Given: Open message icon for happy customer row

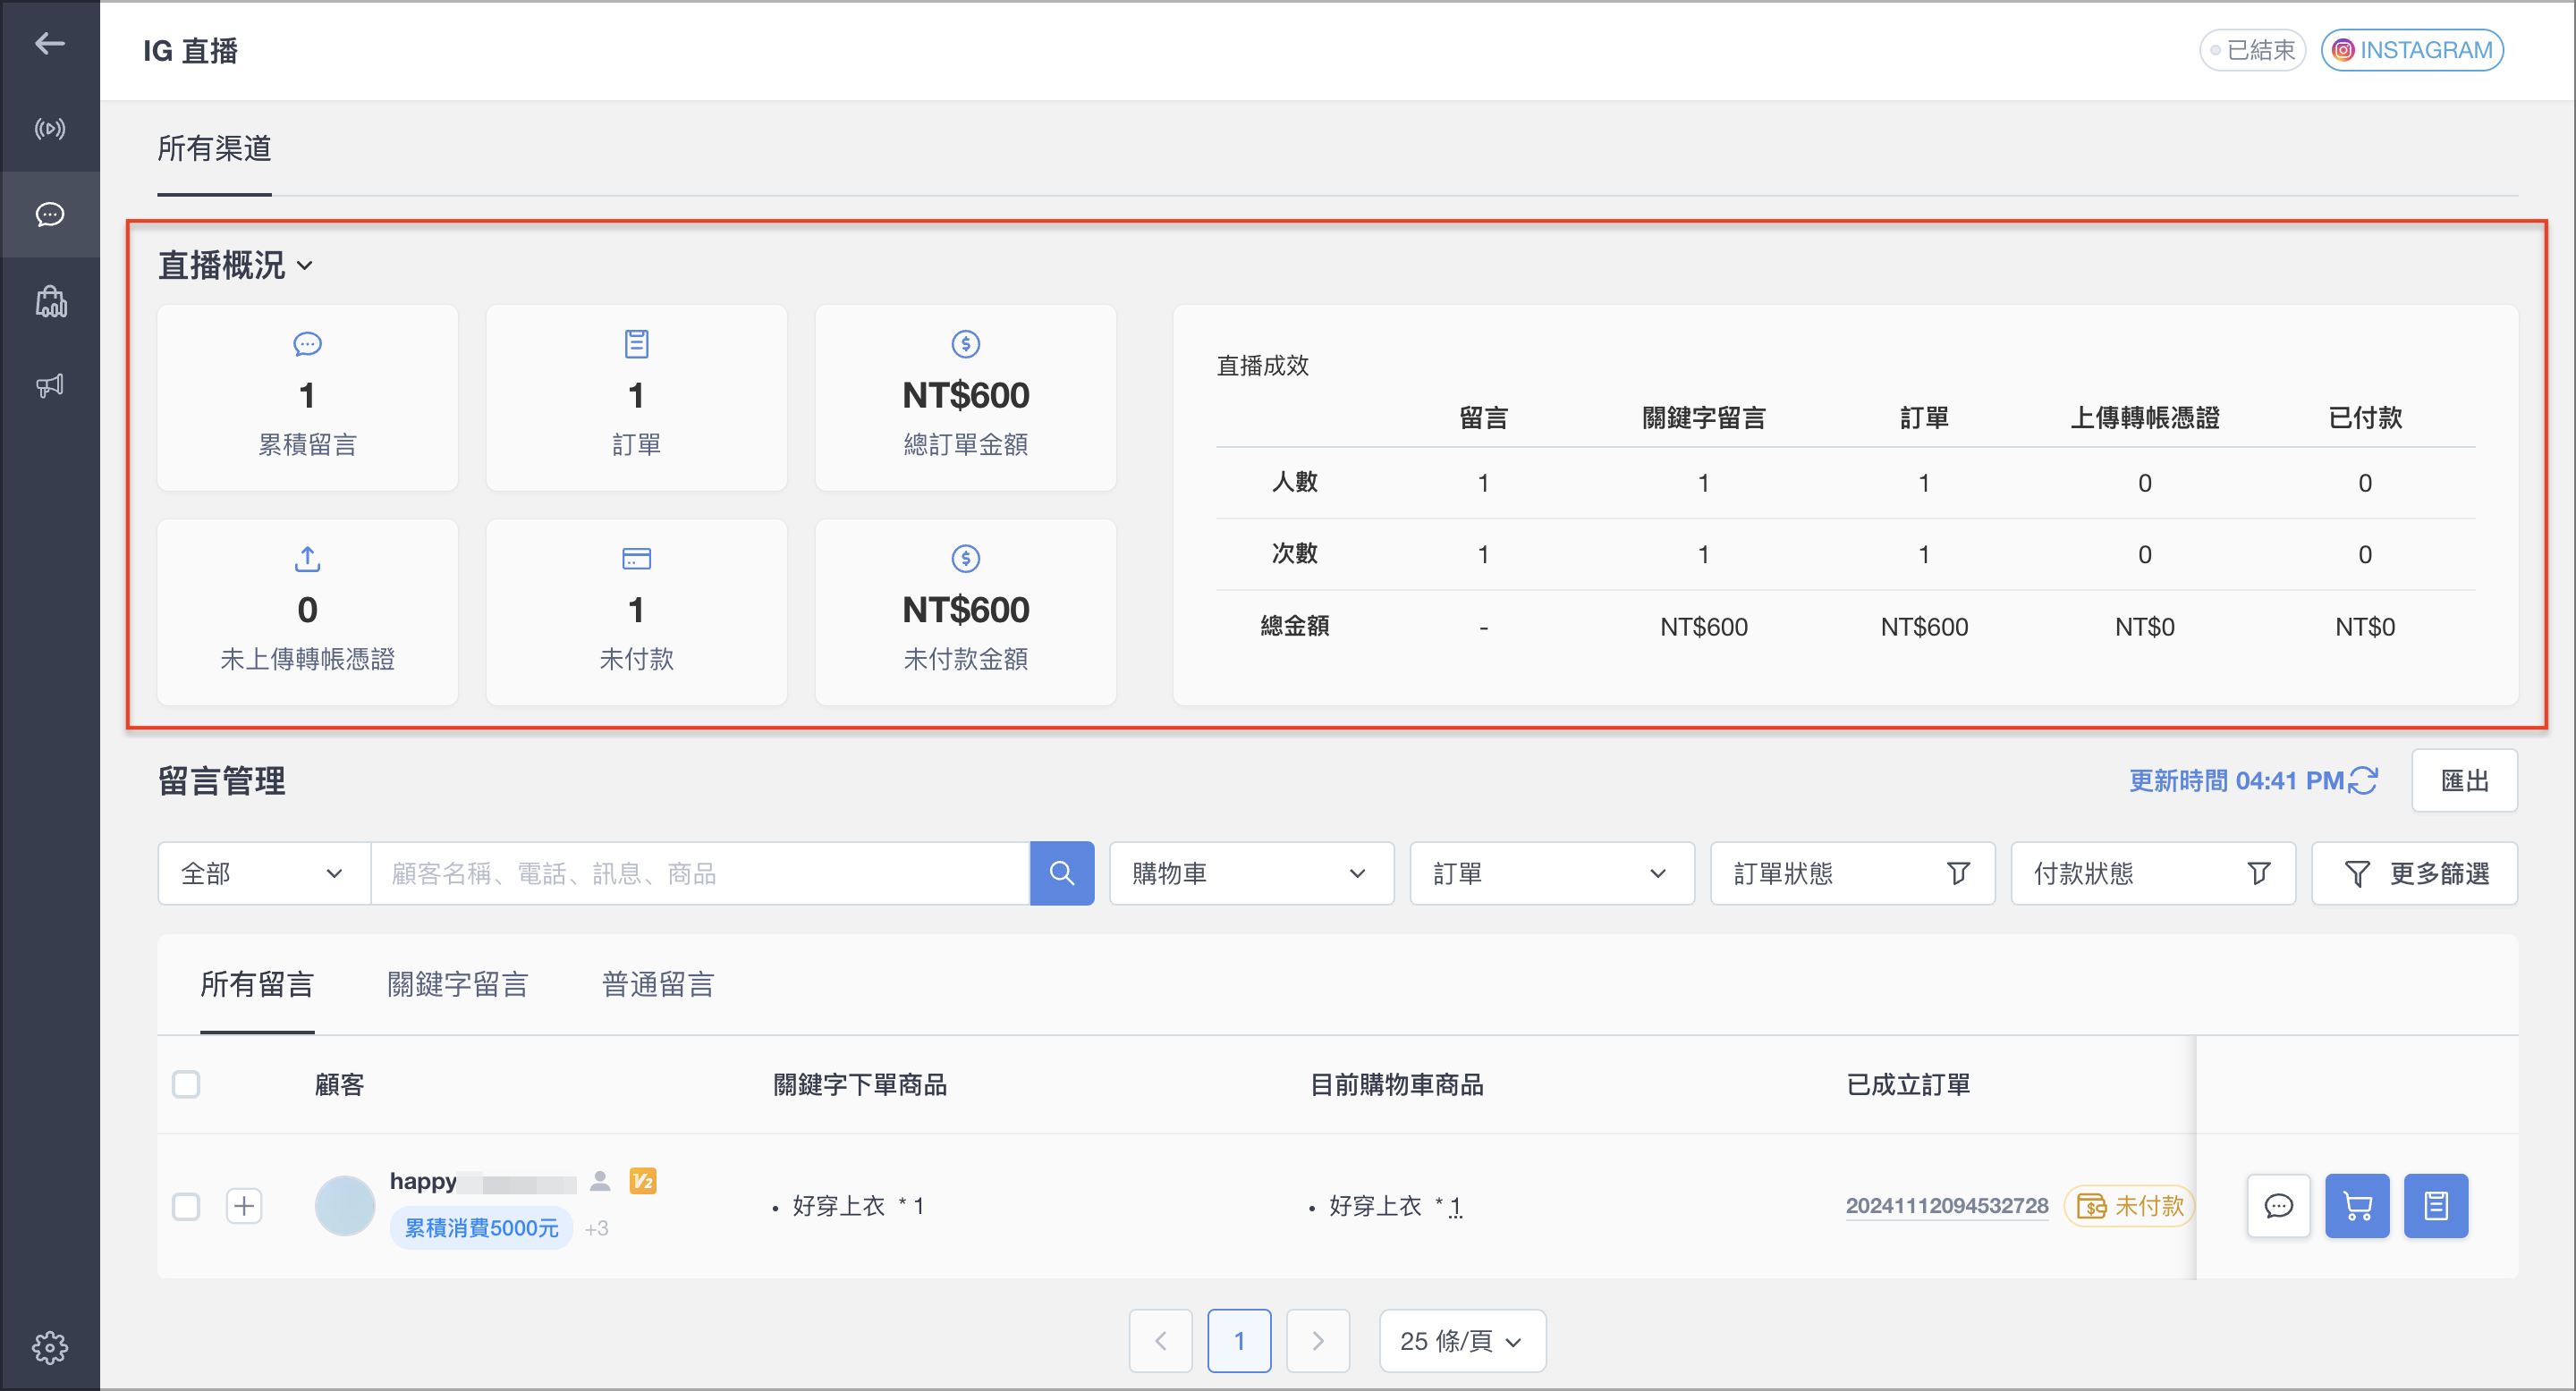Looking at the screenshot, I should [x=2278, y=1206].
